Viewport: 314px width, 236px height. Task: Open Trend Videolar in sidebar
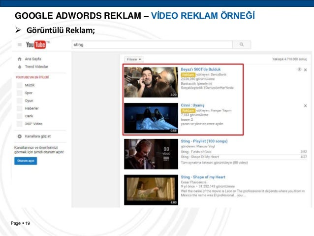click(36, 67)
